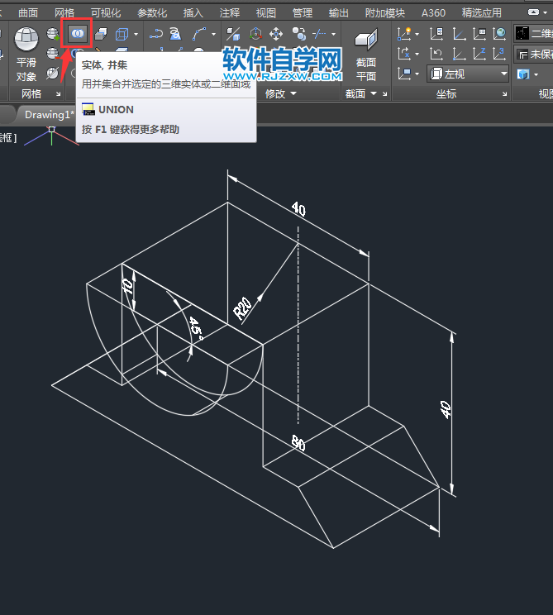
Task: Click the plain UCS axis icon with blue line
Action: pos(459,34)
